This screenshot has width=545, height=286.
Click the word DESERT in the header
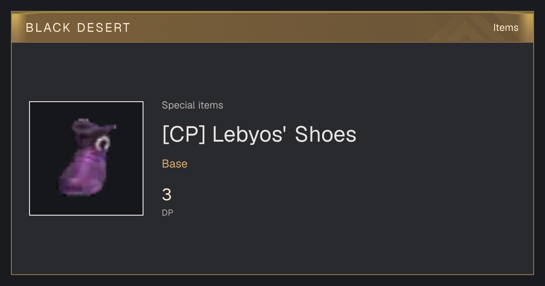[x=104, y=28]
